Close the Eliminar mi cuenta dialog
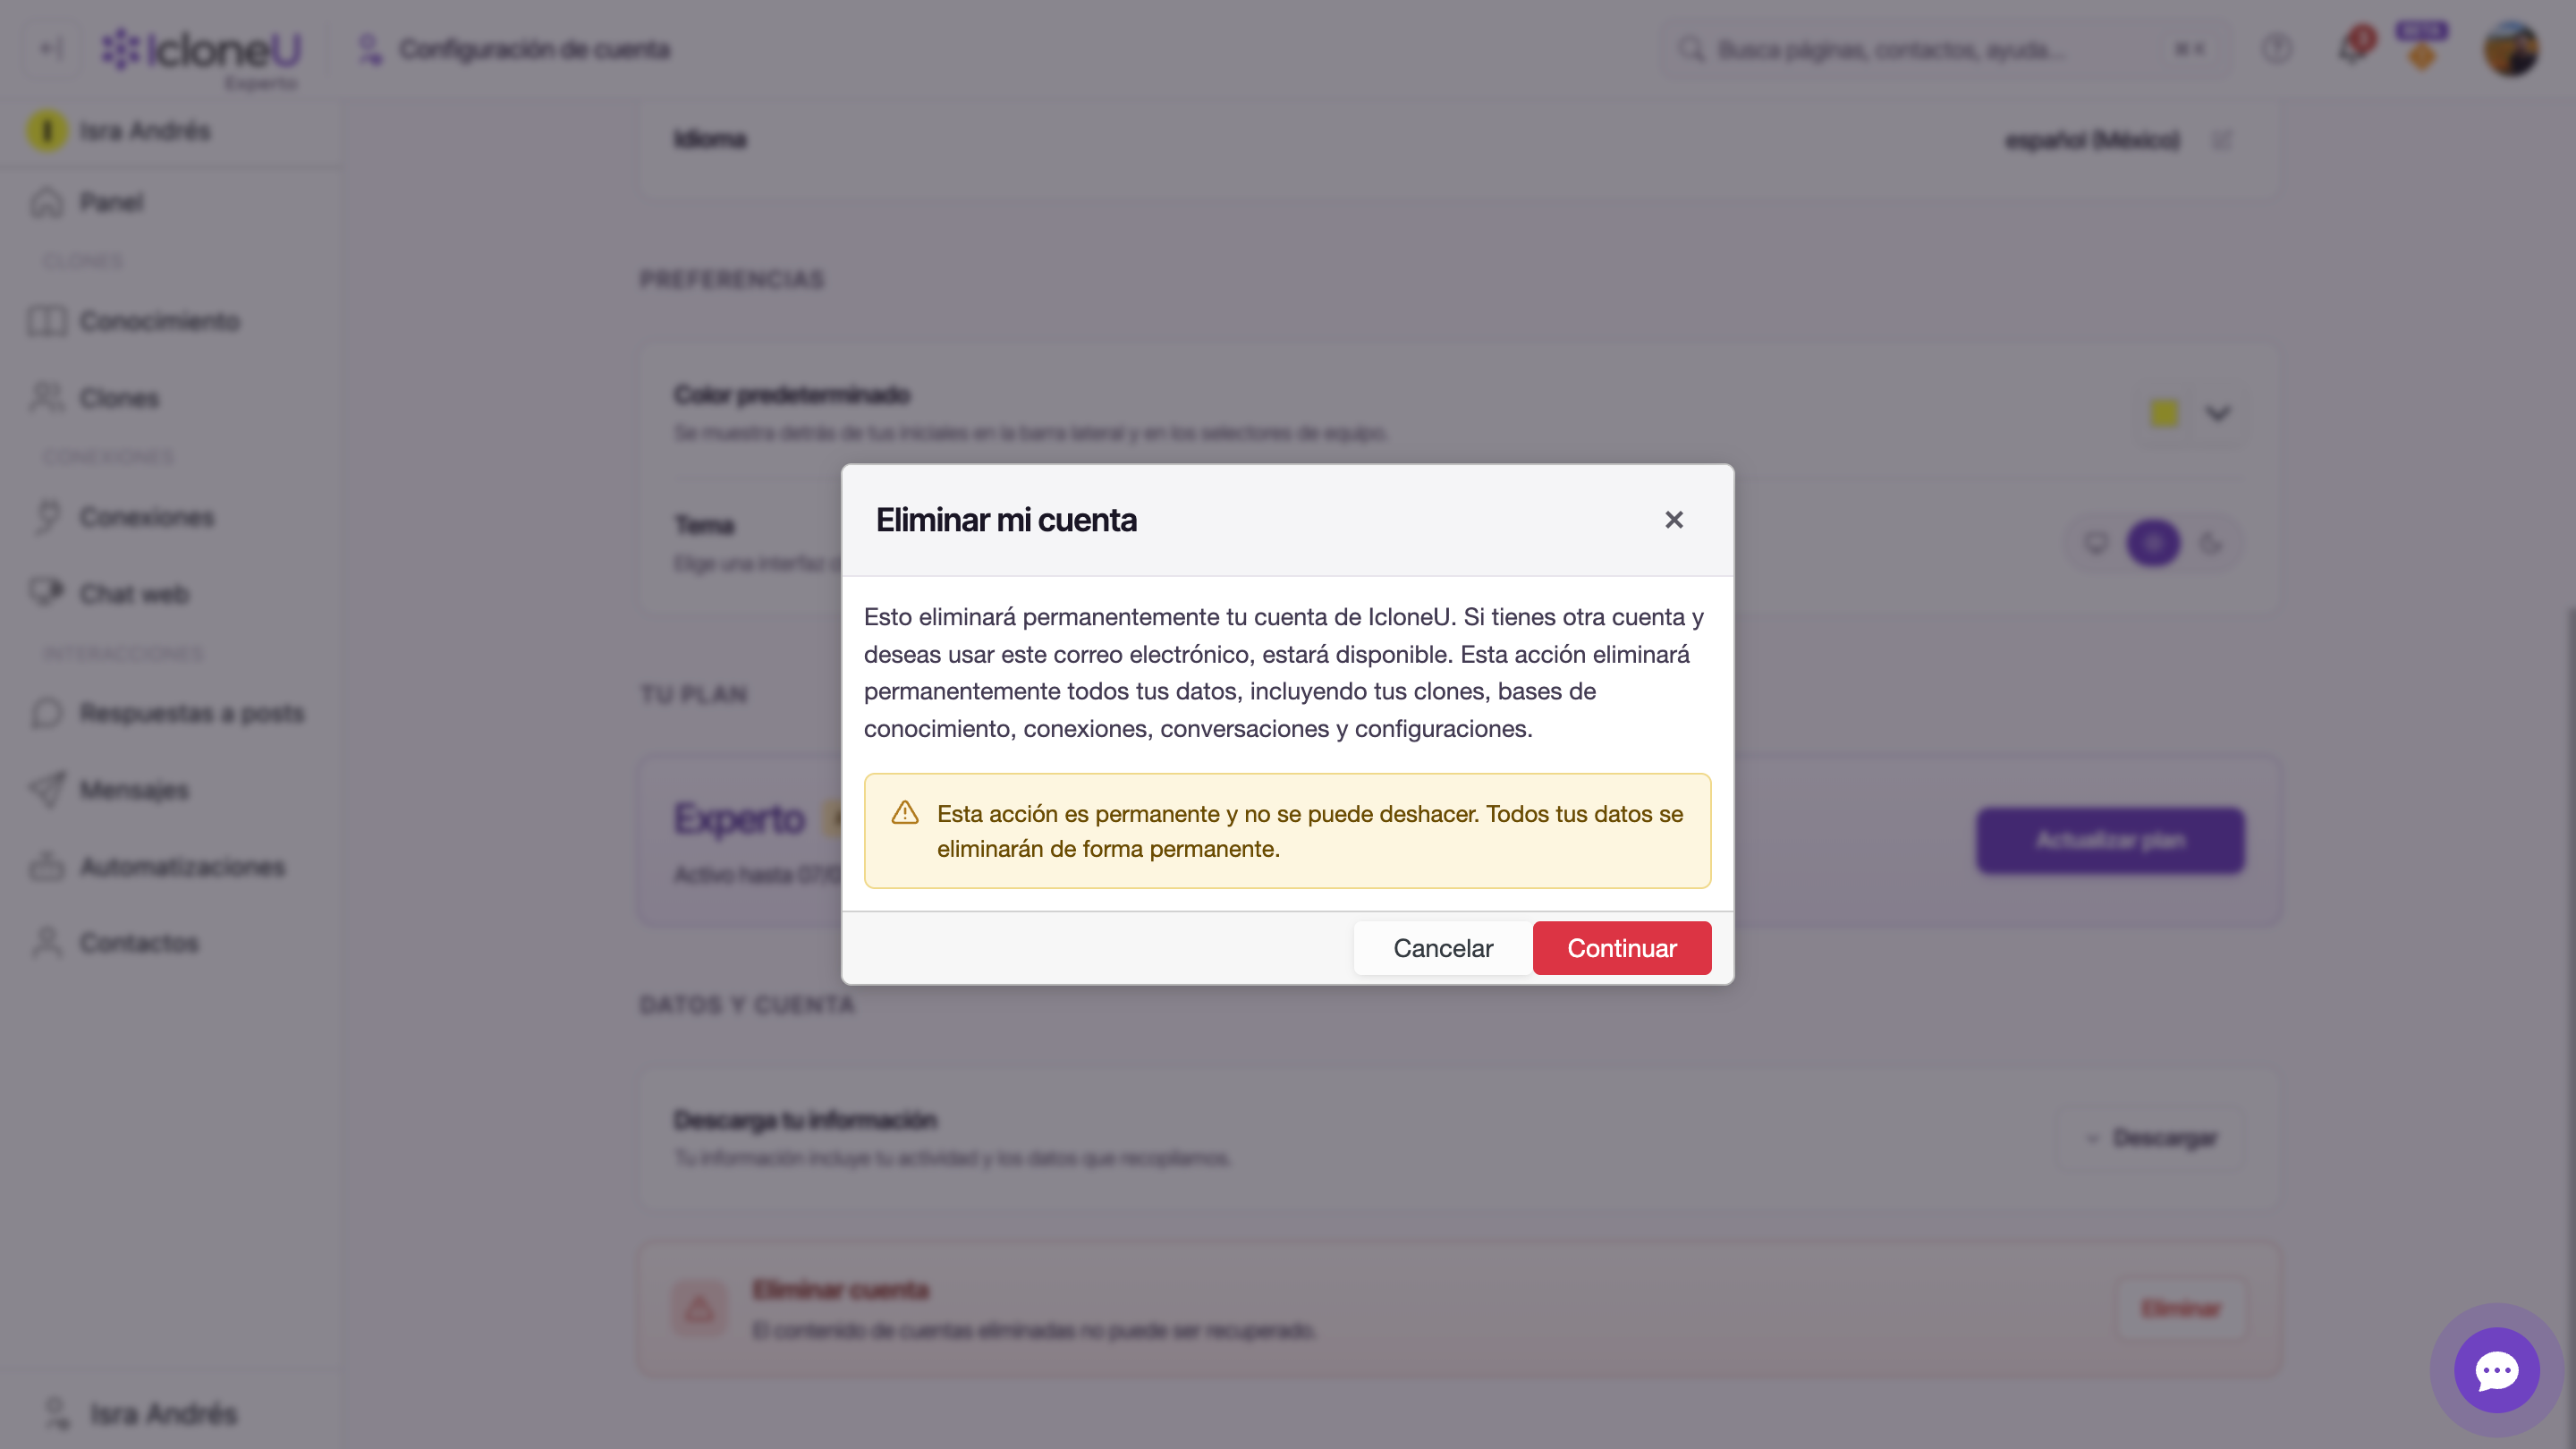Viewport: 2576px width, 1449px height. coord(1673,520)
